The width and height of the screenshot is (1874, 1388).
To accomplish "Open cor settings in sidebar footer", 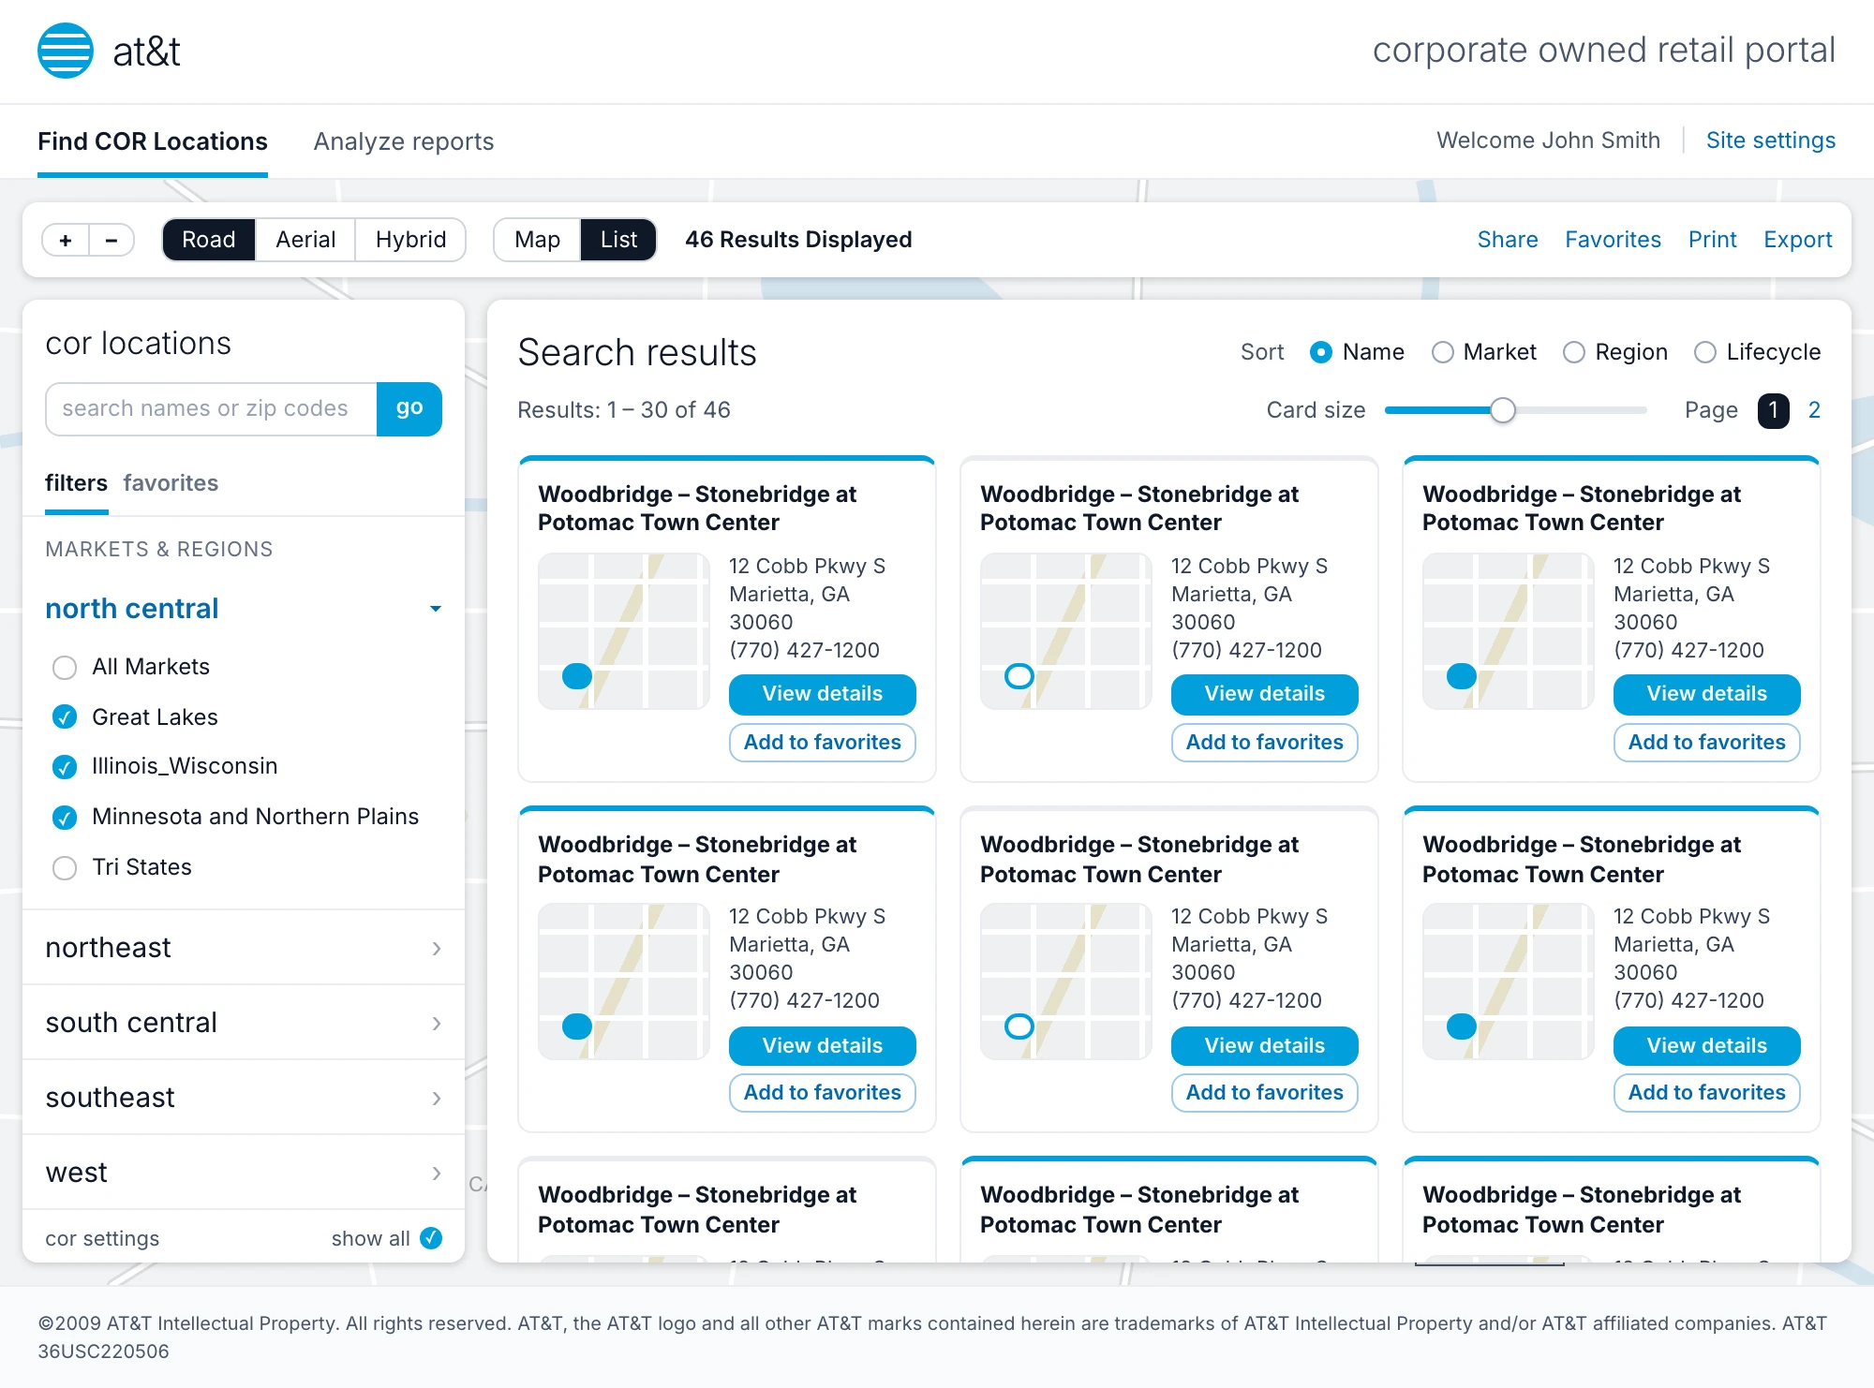I will [102, 1238].
